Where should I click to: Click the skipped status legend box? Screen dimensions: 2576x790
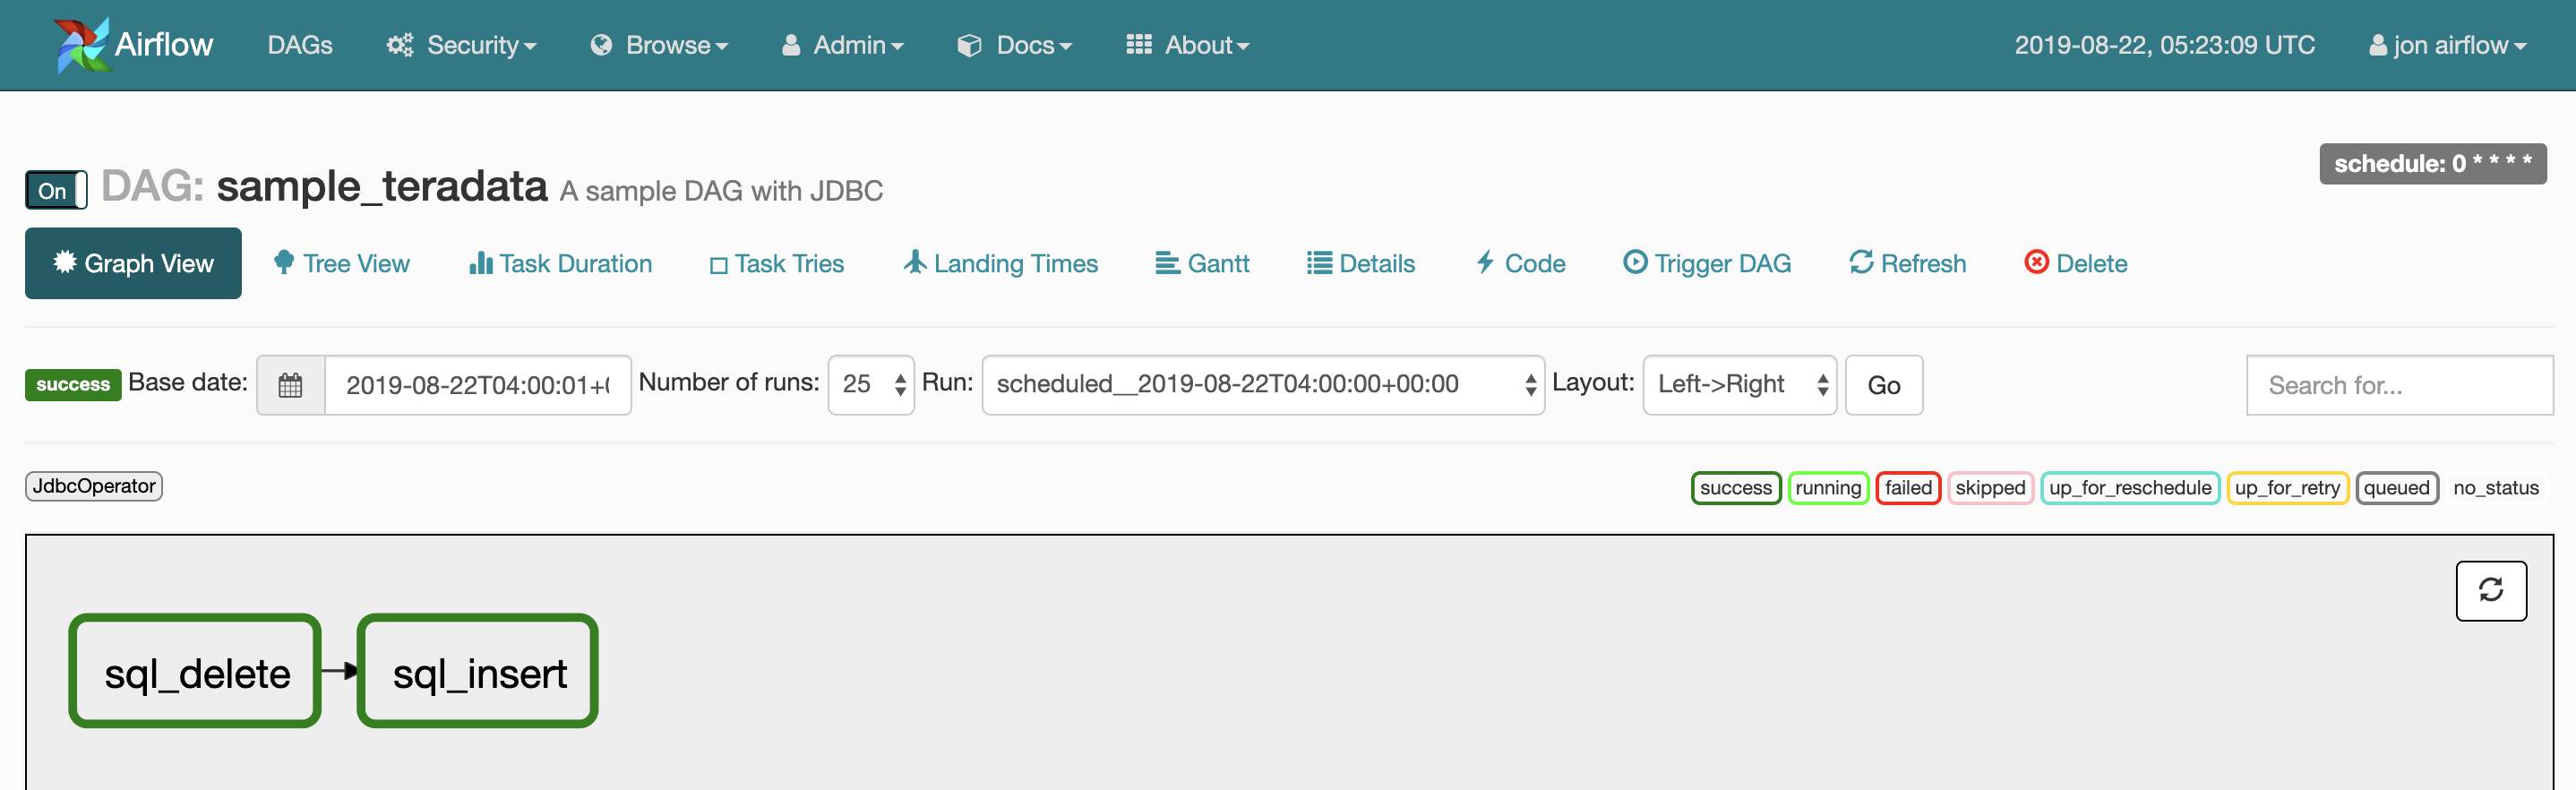[1990, 488]
